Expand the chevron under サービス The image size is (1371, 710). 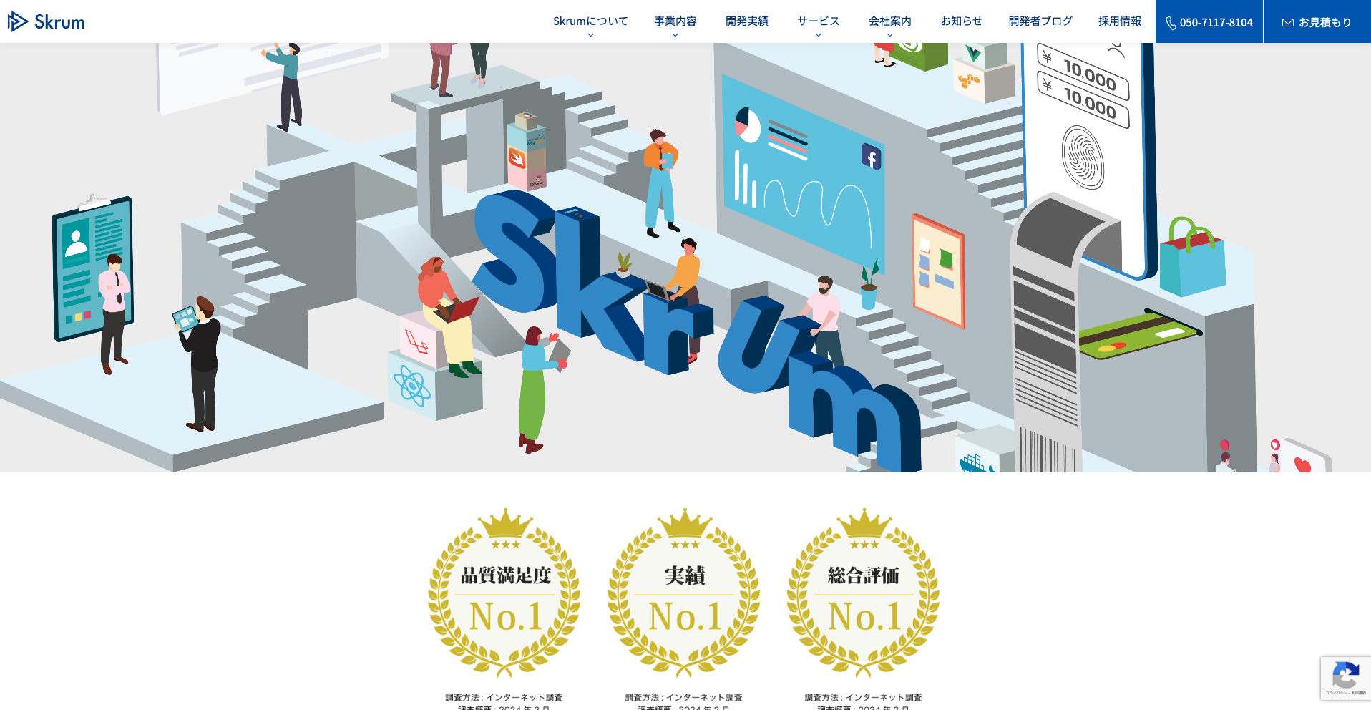pos(818,35)
